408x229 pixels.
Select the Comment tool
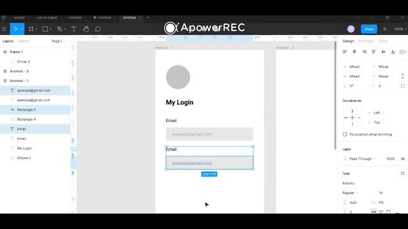coord(98,29)
